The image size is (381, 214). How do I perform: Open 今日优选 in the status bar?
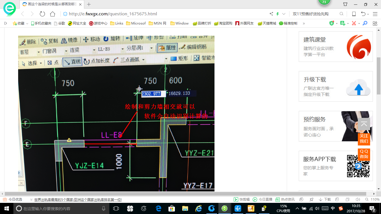point(13,200)
